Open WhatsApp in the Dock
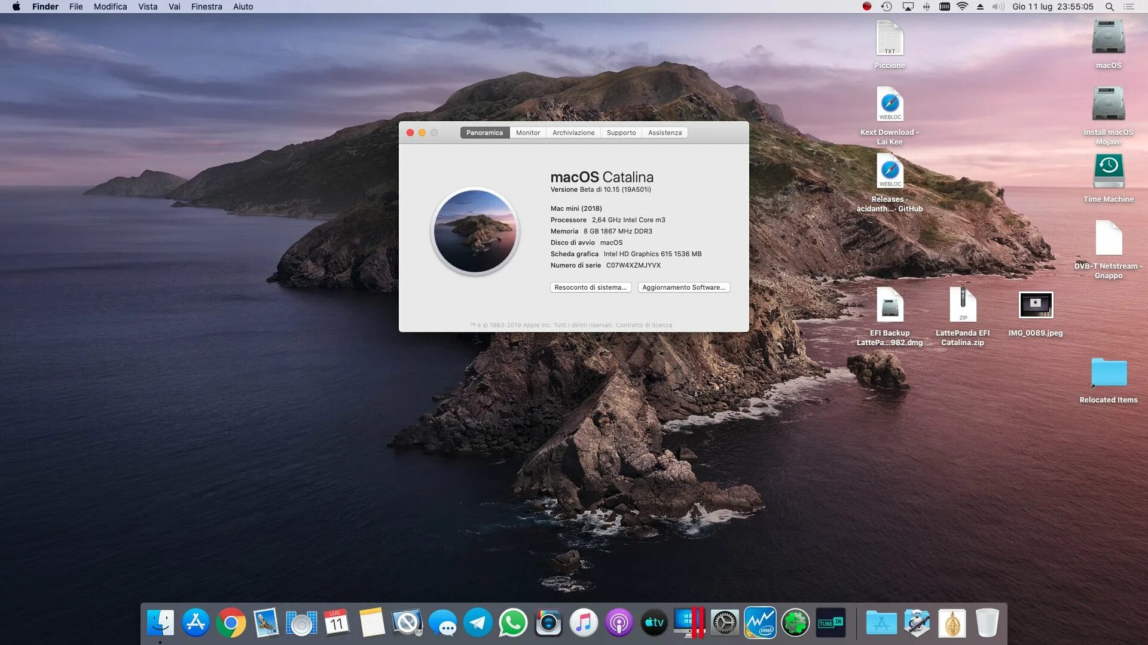1148x645 pixels. [x=513, y=623]
